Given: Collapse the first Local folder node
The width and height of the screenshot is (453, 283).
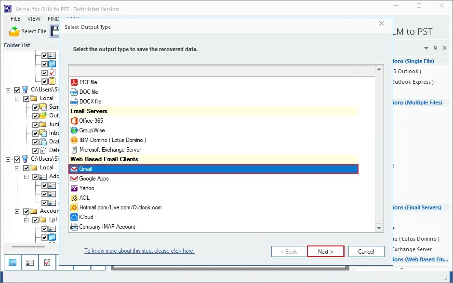Looking at the screenshot, I should (x=17, y=99).
